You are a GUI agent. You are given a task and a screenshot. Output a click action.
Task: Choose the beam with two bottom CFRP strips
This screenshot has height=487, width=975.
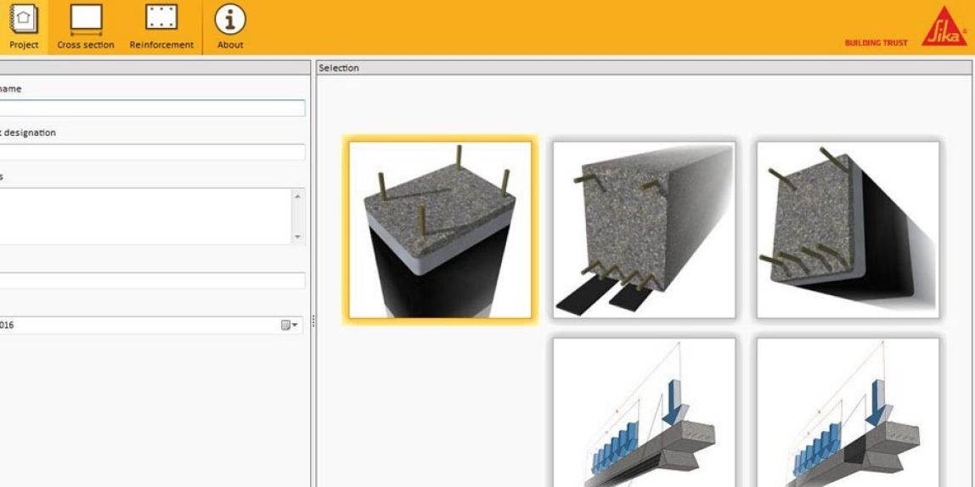[x=644, y=230]
